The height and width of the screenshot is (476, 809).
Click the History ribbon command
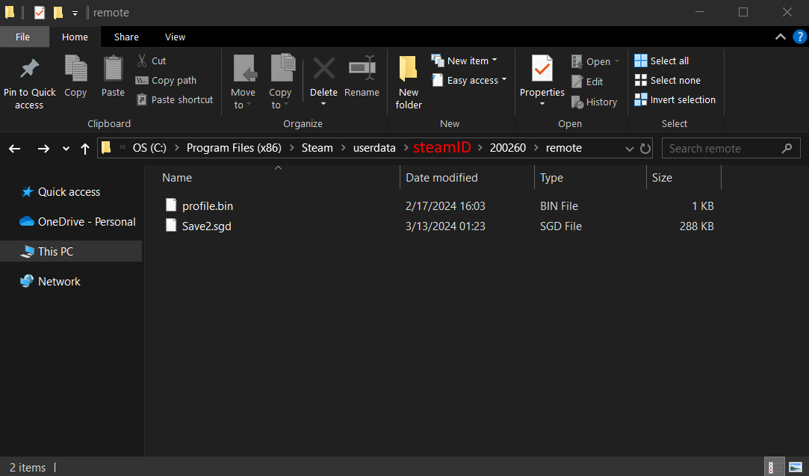click(x=594, y=102)
